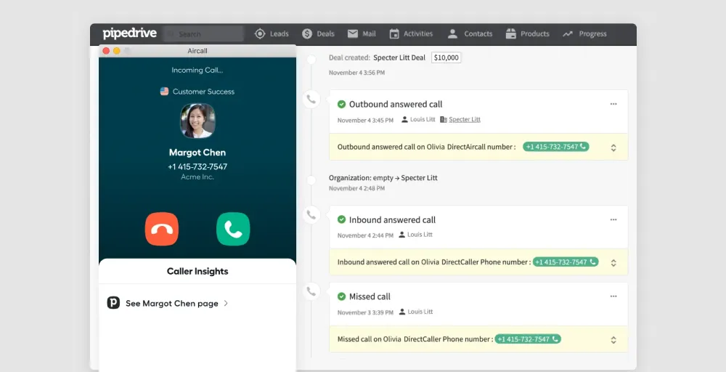Toggle green check on Inbound answered call
This screenshot has width=726, height=372.
(x=342, y=219)
